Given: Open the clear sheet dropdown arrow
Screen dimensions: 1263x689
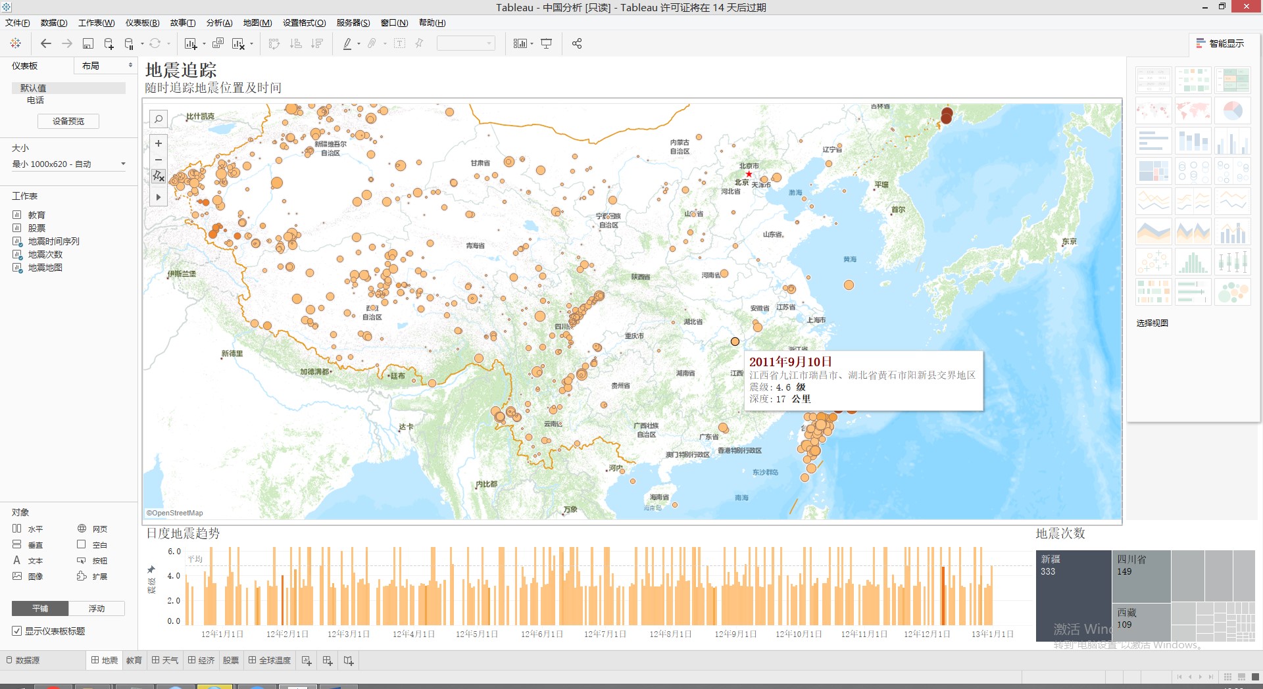Looking at the screenshot, I should click(251, 44).
